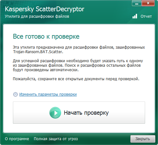This screenshot has width=158, height=145.
Task: Click the Trojan-Ransom.BAT.Scatter text
Action: click(38, 52)
